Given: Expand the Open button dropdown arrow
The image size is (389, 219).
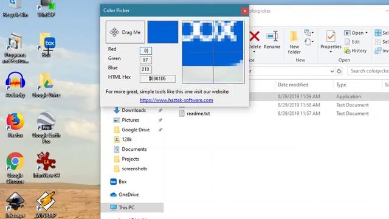Looking at the screenshot, I should [x=367, y=33].
